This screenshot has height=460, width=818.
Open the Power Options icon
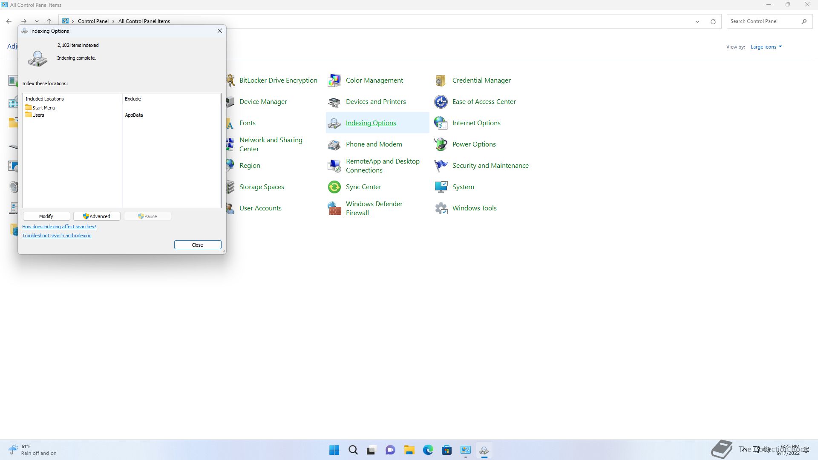click(441, 144)
